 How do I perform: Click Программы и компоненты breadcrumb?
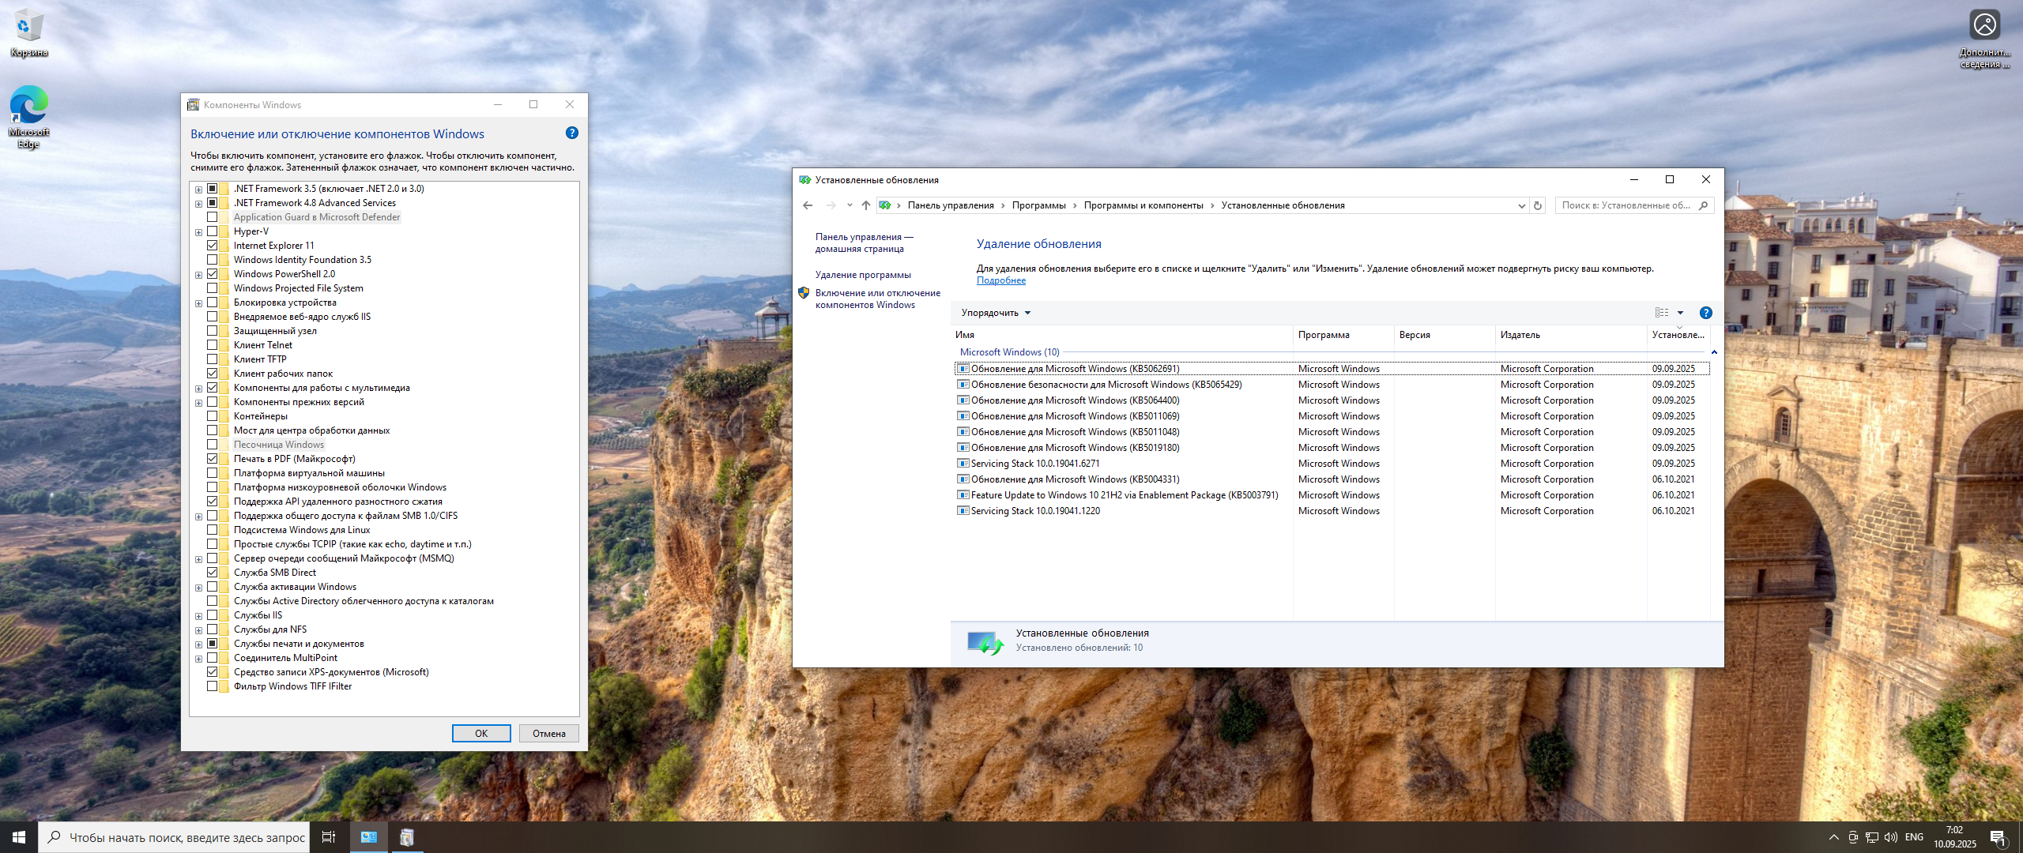pyautogui.click(x=1143, y=205)
